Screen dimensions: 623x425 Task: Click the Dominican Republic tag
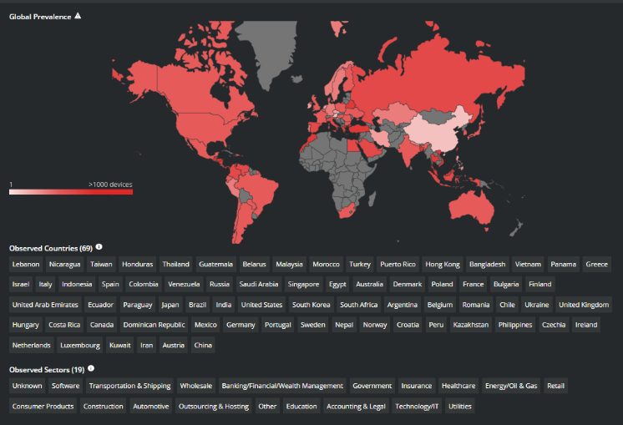click(154, 325)
